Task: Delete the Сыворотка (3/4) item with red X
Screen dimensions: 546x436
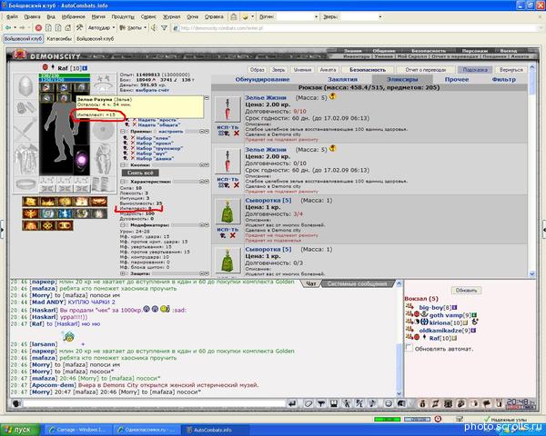Action: [233, 235]
